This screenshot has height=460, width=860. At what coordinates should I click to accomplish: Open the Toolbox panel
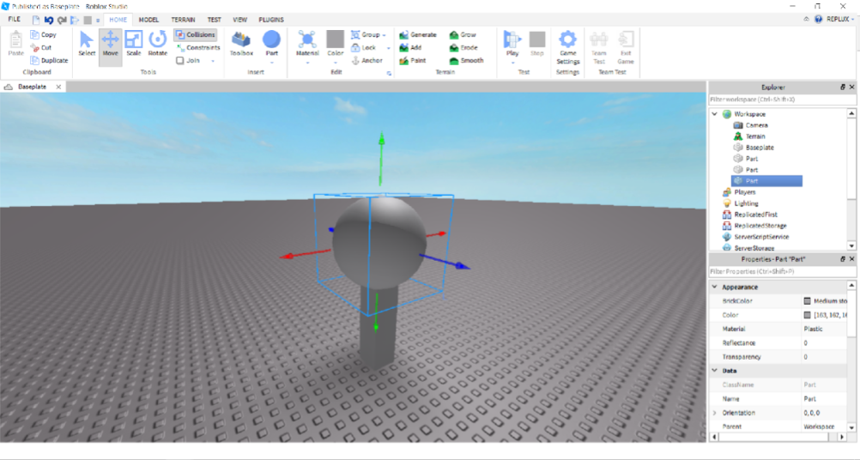coord(241,44)
